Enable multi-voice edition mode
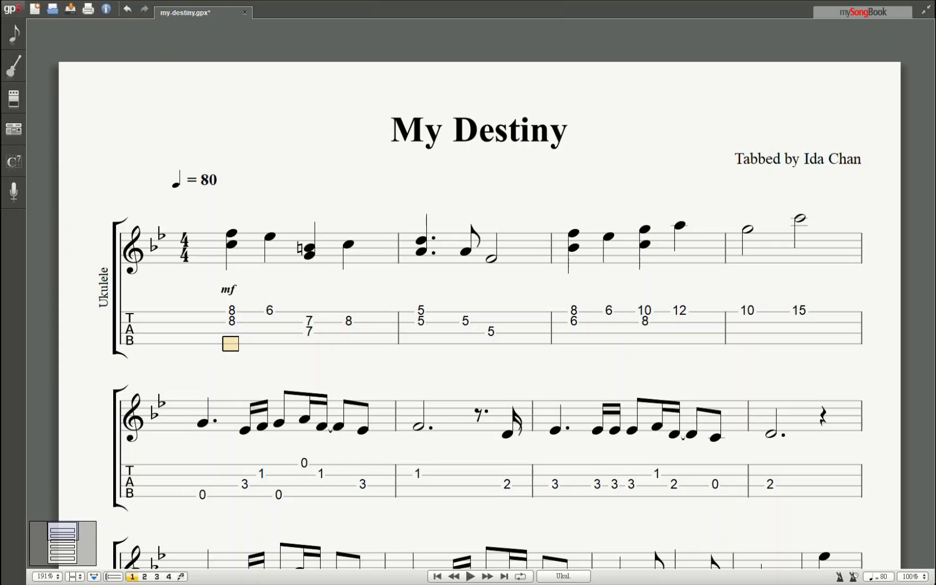Image resolution: width=936 pixels, height=585 pixels. tap(181, 576)
